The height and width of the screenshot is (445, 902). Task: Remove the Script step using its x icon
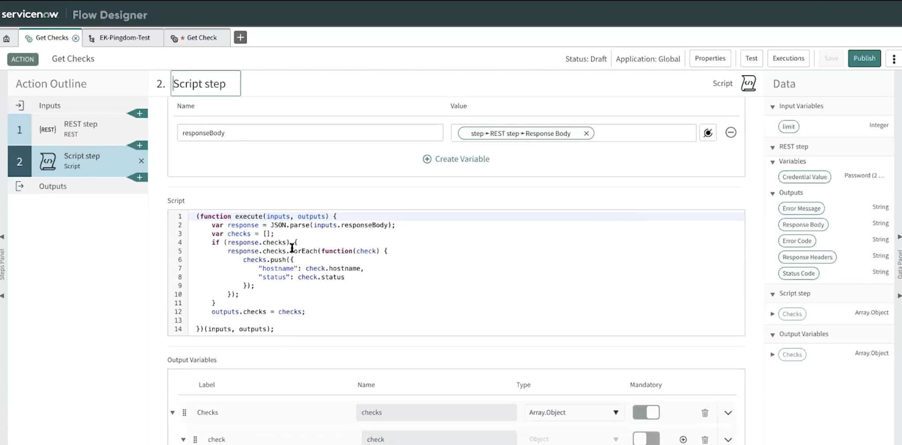(141, 161)
